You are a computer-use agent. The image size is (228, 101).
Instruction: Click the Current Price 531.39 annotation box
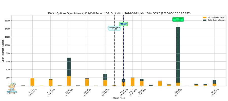(x=114, y=28)
